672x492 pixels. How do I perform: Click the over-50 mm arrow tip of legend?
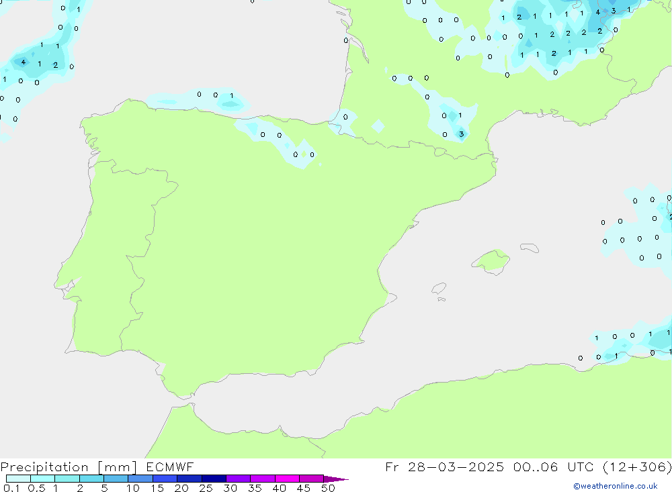click(x=336, y=479)
